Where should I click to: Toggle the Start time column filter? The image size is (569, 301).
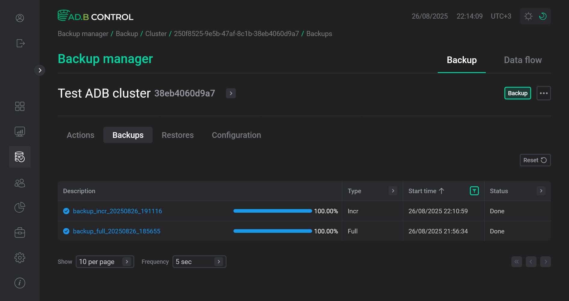coord(474,191)
